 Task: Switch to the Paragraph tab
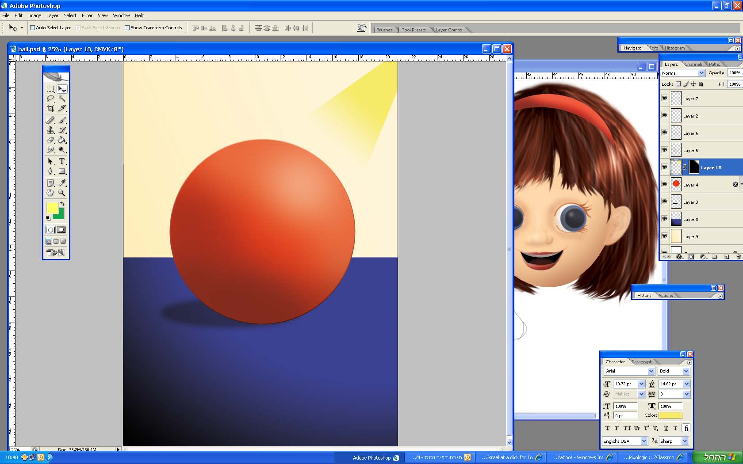[642, 362]
